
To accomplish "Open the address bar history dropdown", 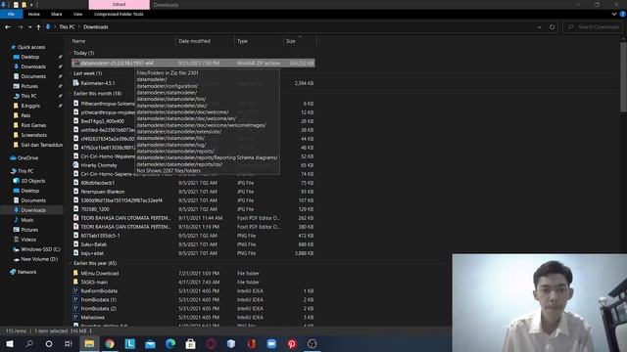I will click(539, 27).
